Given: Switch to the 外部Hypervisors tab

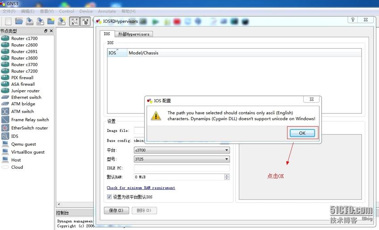Looking at the screenshot, I should tap(133, 34).
